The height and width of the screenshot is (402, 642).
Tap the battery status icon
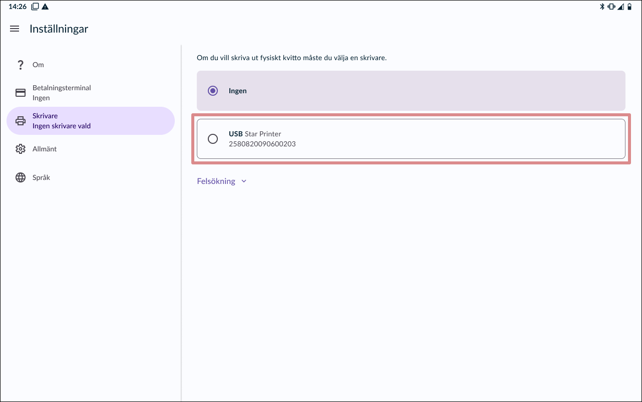pos(630,7)
